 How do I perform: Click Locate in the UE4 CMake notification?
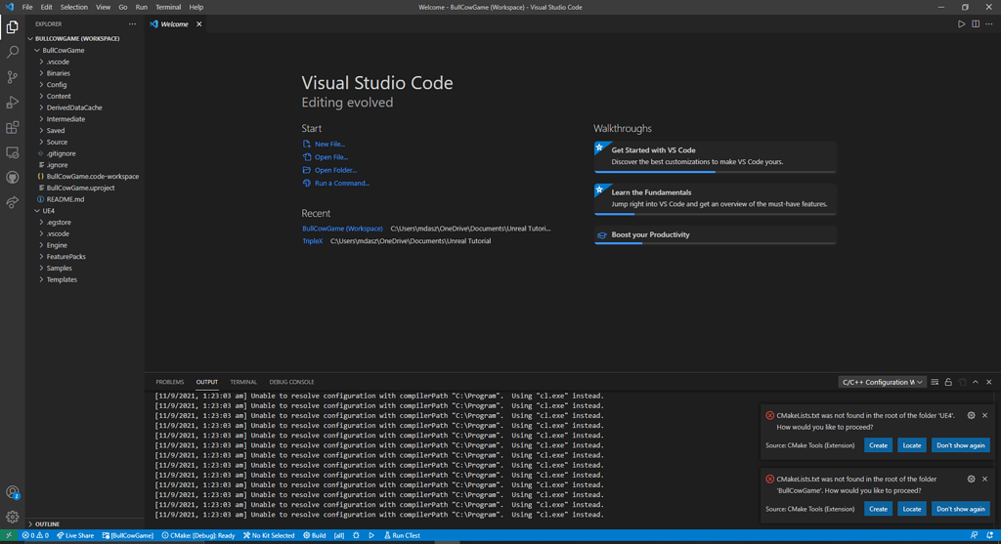[x=912, y=444]
